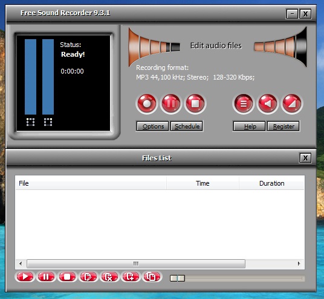324x299 pixels.
Task: Click the Free Sound Recorder 9.3.1 title
Action: click(x=65, y=13)
